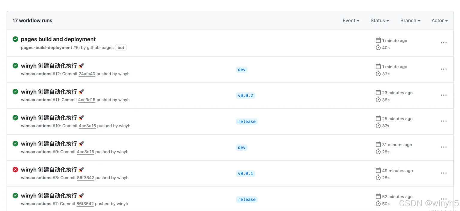Open more options for pages build and deployment run

point(444,43)
